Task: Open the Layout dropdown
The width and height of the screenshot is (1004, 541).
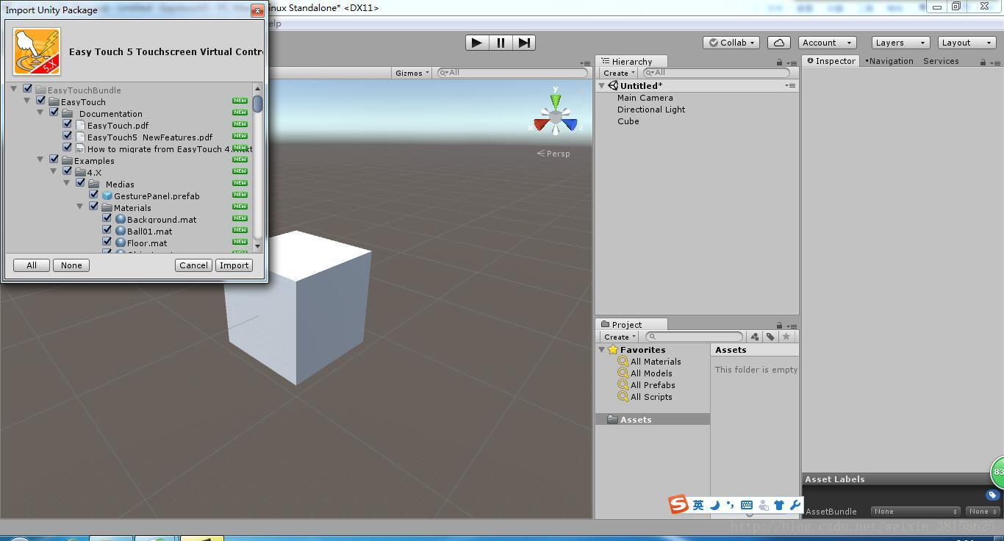Action: click(x=967, y=43)
